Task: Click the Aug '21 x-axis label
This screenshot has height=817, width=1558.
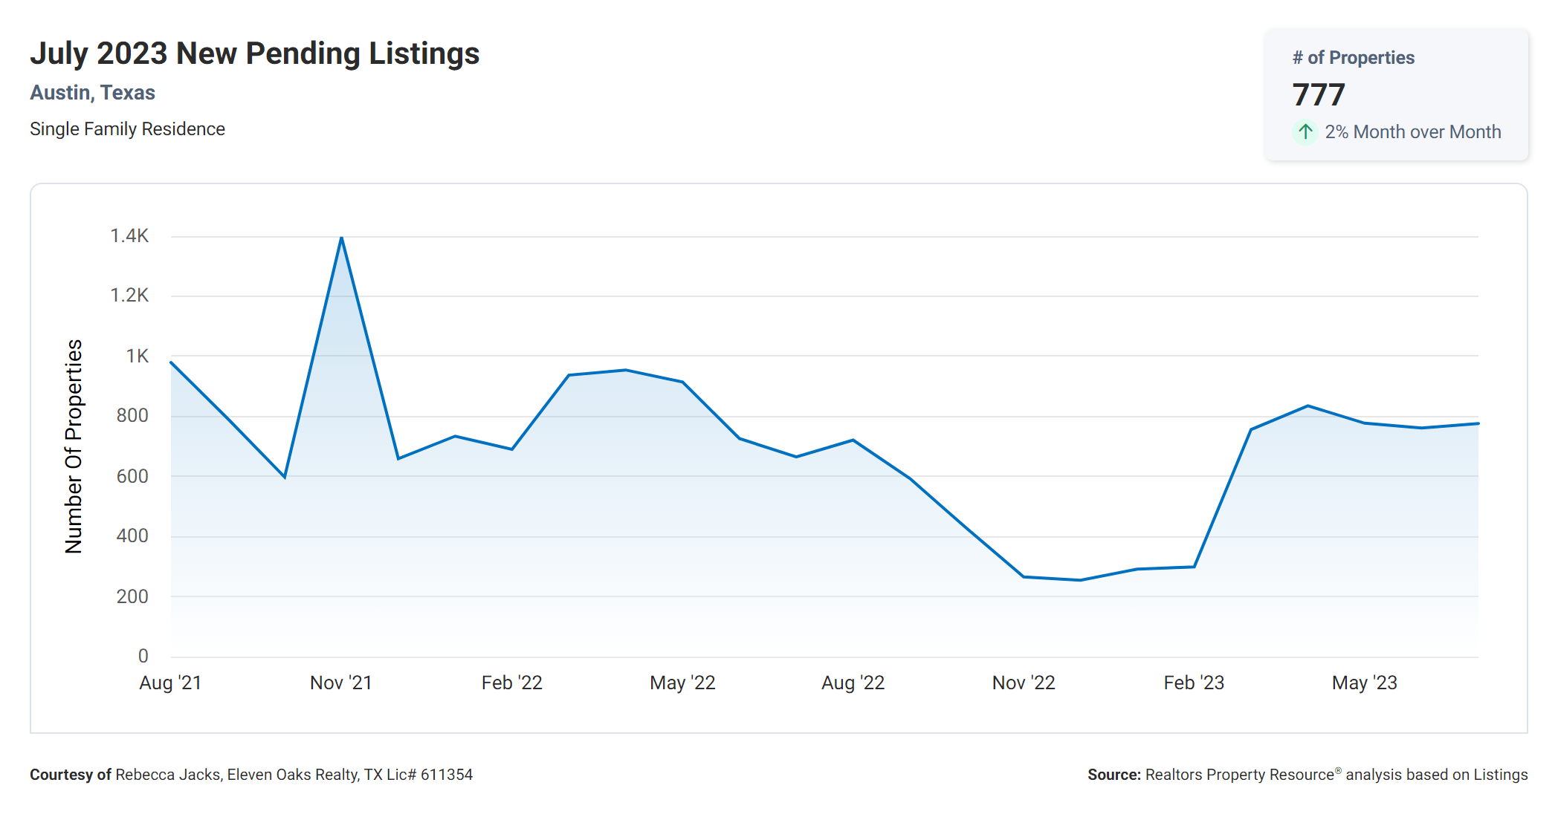Action: 170,683
